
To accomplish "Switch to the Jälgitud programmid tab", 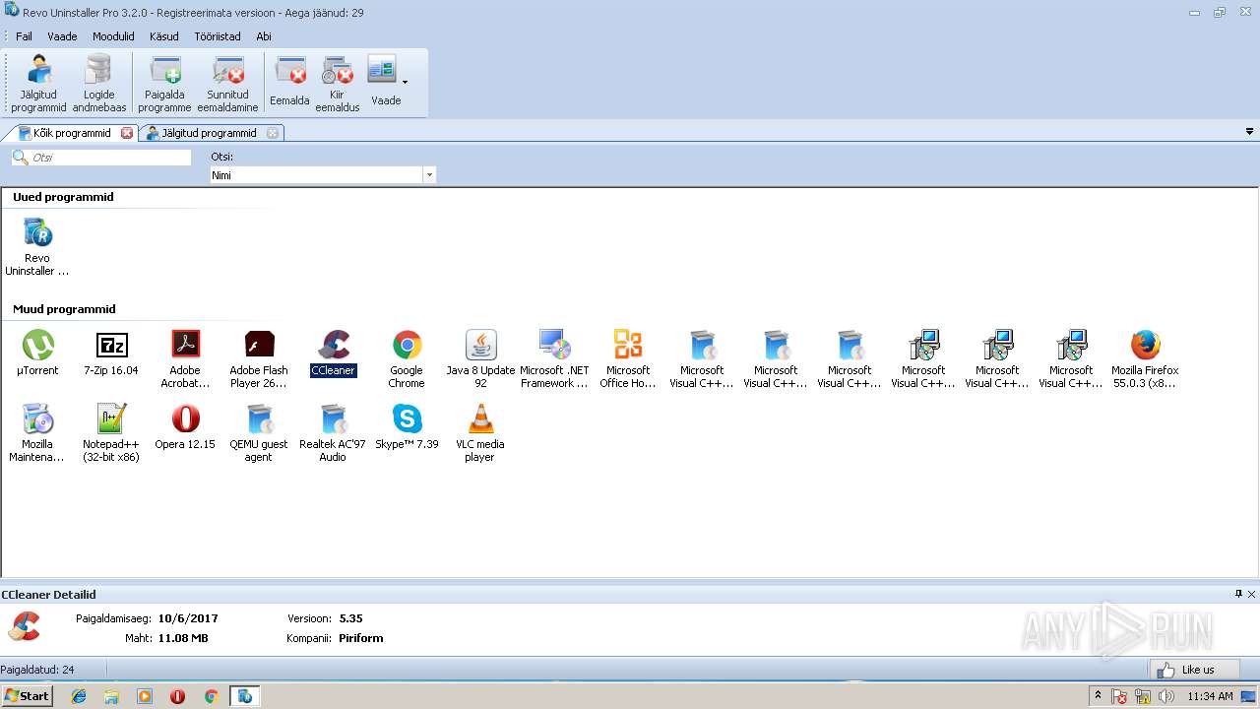I will pos(208,133).
